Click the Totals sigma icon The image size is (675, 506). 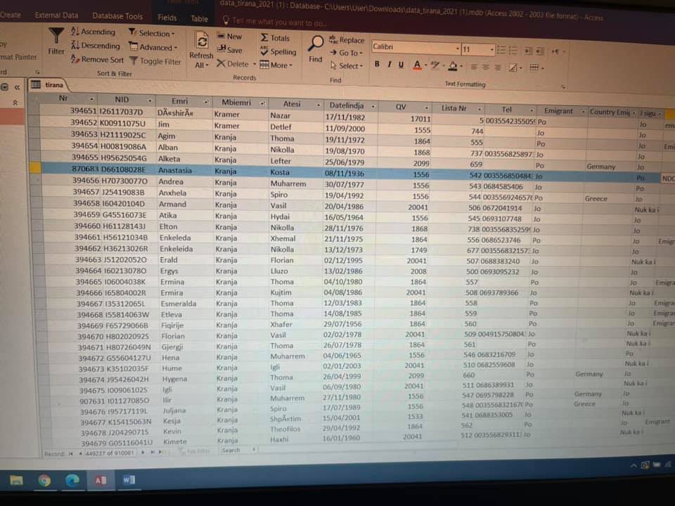pos(275,38)
